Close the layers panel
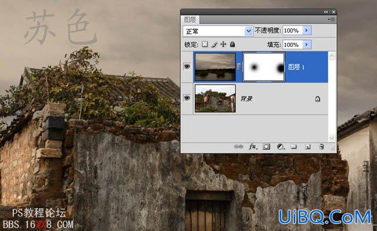Viewport: 377px width, 231px height. coord(333,12)
